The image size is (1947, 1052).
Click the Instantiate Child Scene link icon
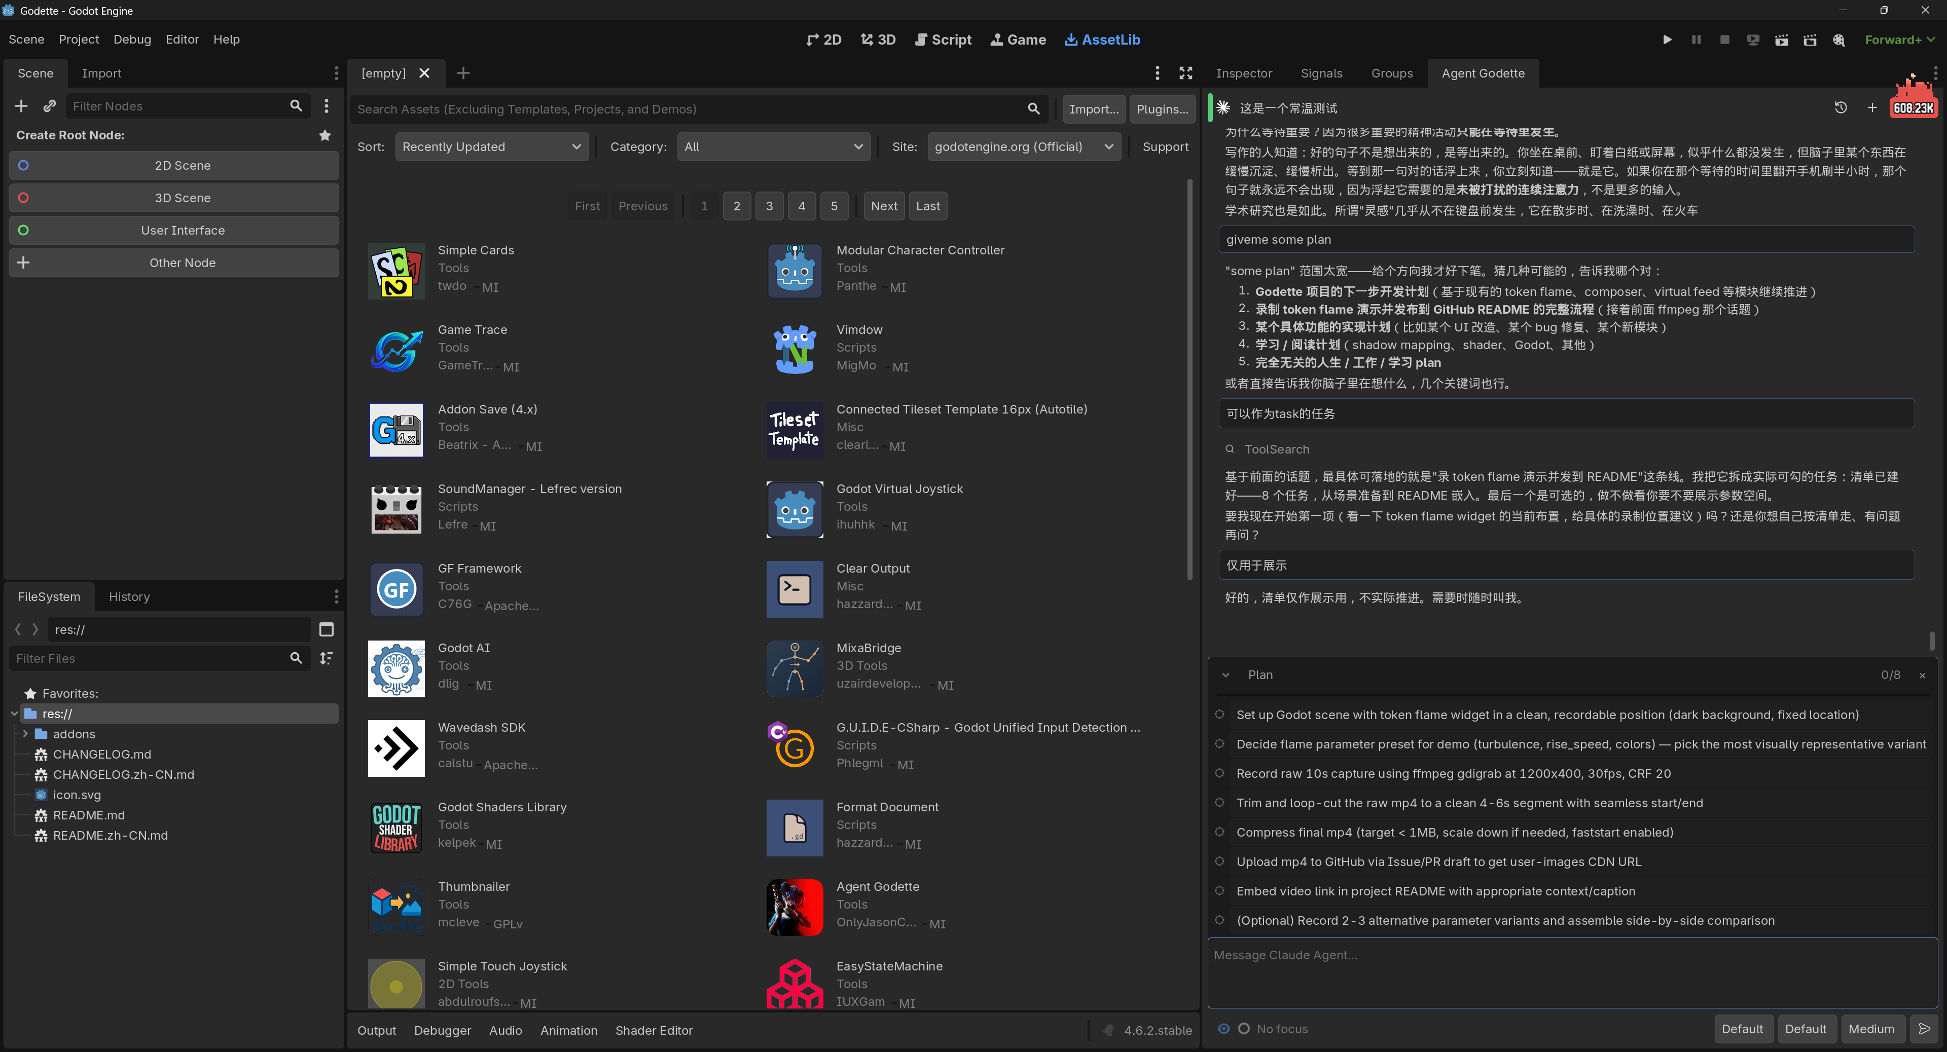(50, 106)
